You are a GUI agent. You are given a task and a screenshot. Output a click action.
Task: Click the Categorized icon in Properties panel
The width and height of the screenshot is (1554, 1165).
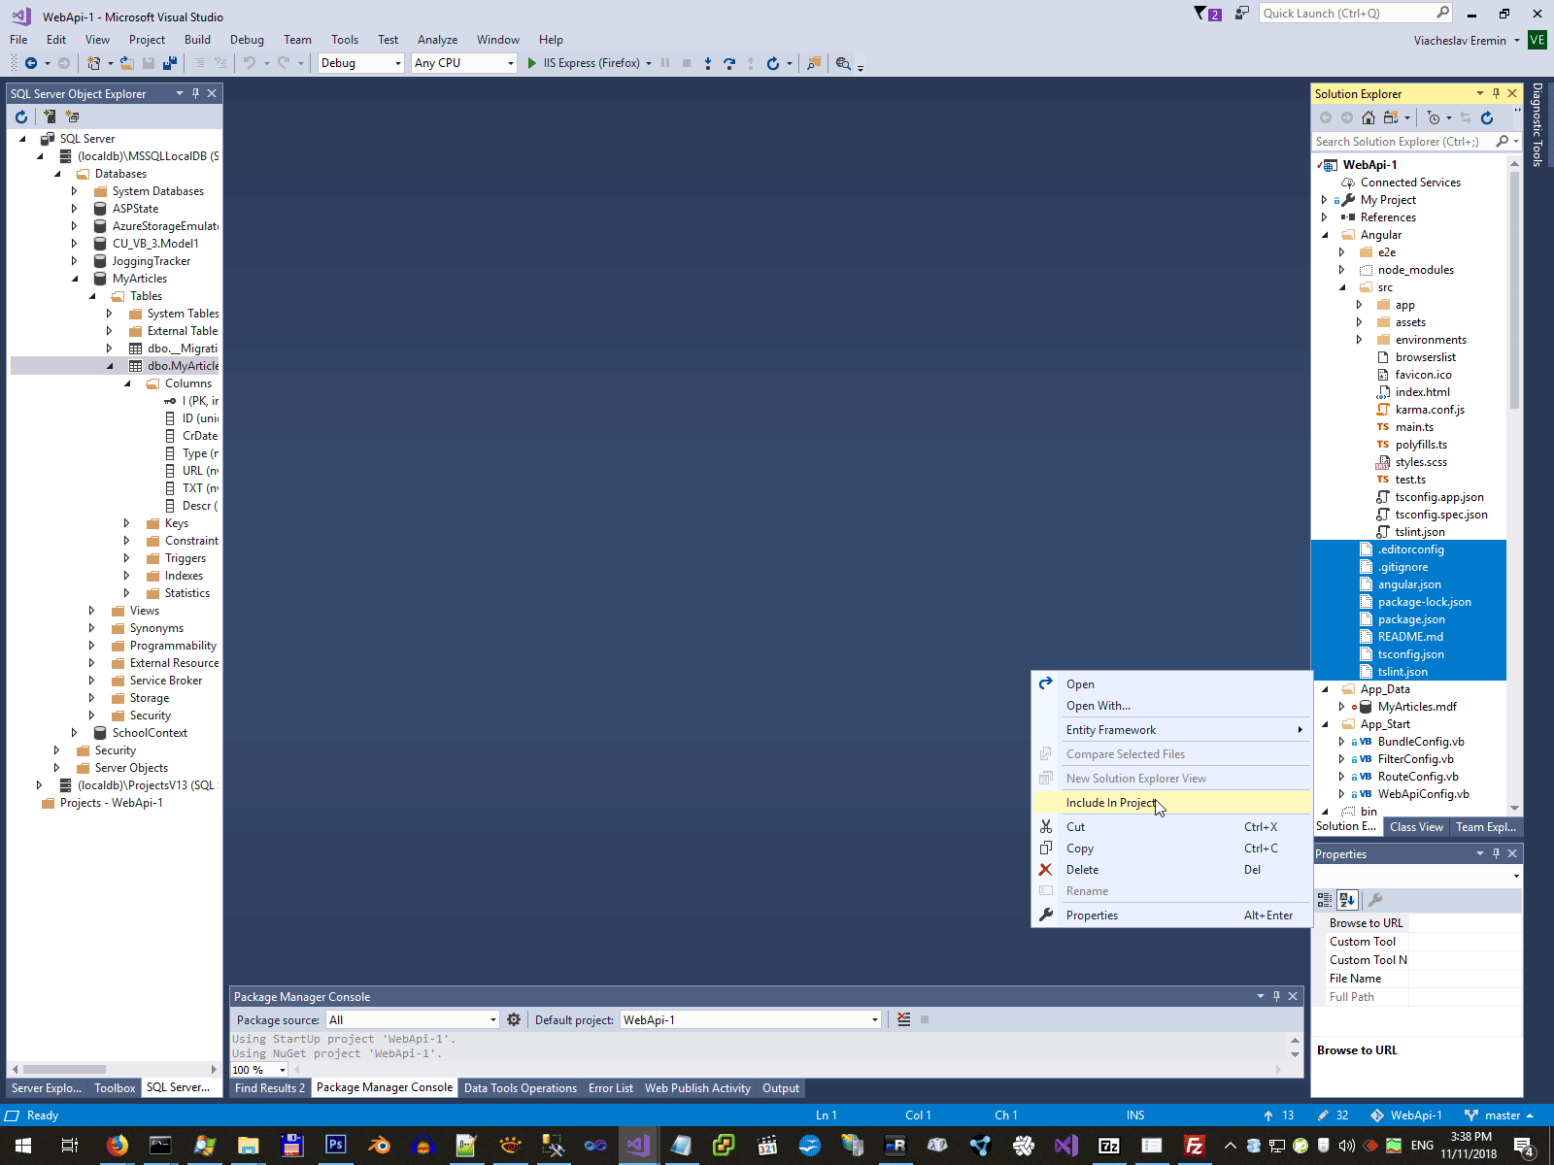[x=1325, y=900]
